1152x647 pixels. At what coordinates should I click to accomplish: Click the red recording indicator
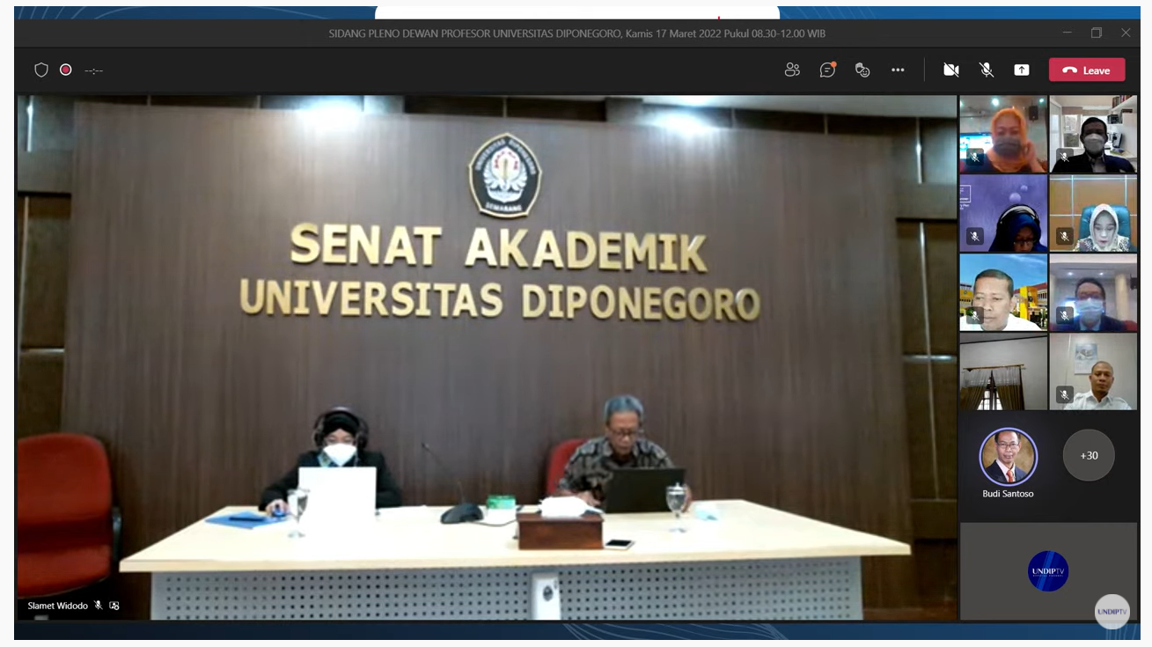[x=66, y=70]
